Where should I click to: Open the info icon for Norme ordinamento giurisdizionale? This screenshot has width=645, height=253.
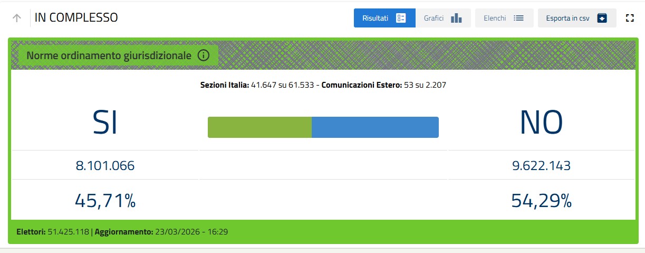pyautogui.click(x=204, y=55)
